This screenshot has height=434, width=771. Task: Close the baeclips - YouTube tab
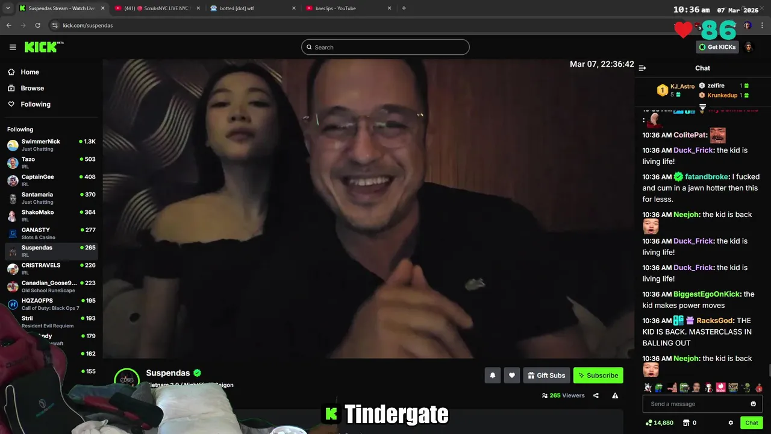(x=389, y=8)
